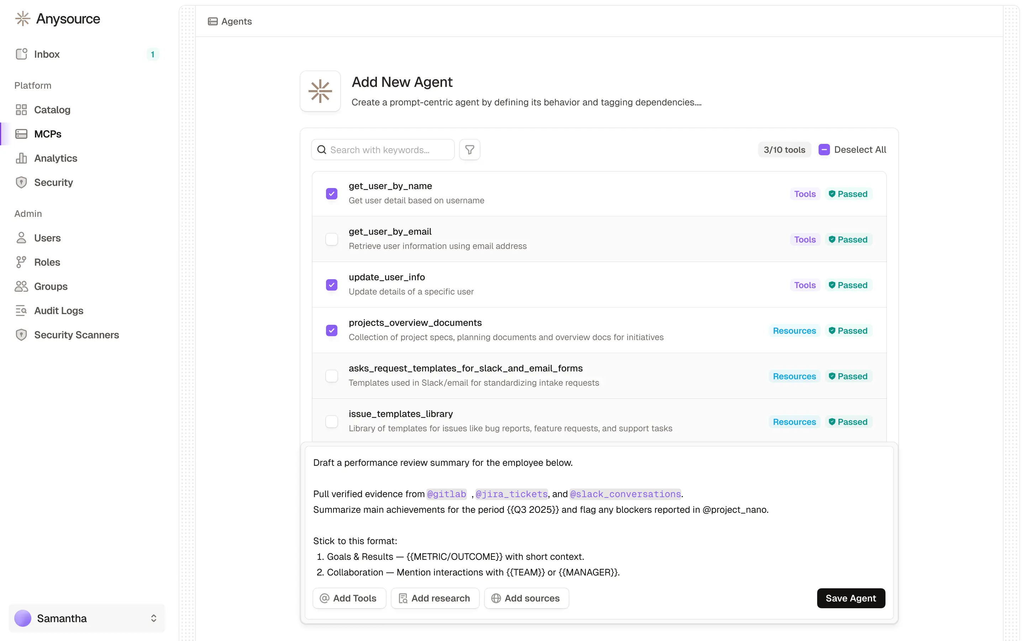Navigate to Roles page

tap(47, 262)
